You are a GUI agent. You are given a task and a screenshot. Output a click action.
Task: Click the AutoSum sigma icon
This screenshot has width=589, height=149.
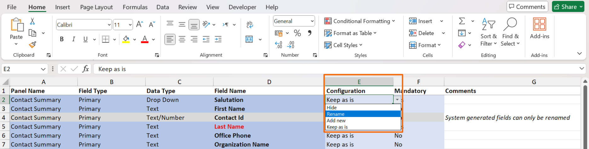tap(462, 21)
